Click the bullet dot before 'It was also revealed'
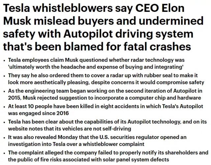This screenshot has height=165, width=211. tap(4, 138)
